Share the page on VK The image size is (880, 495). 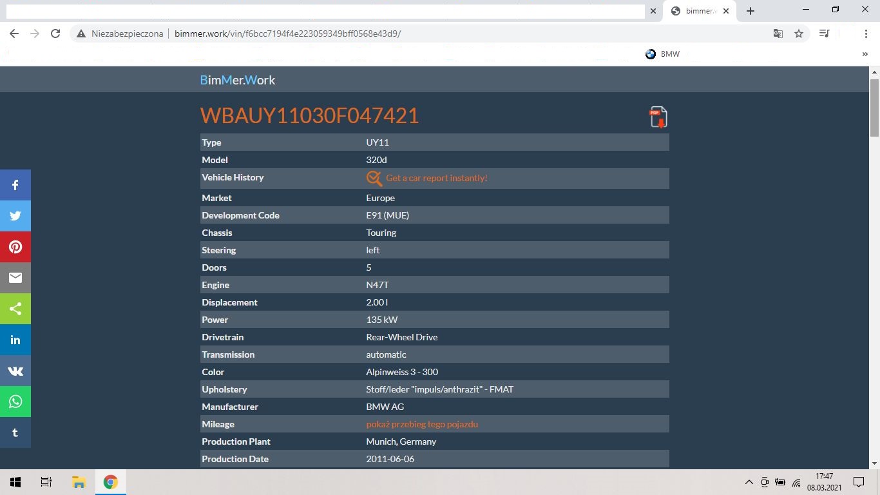point(15,371)
